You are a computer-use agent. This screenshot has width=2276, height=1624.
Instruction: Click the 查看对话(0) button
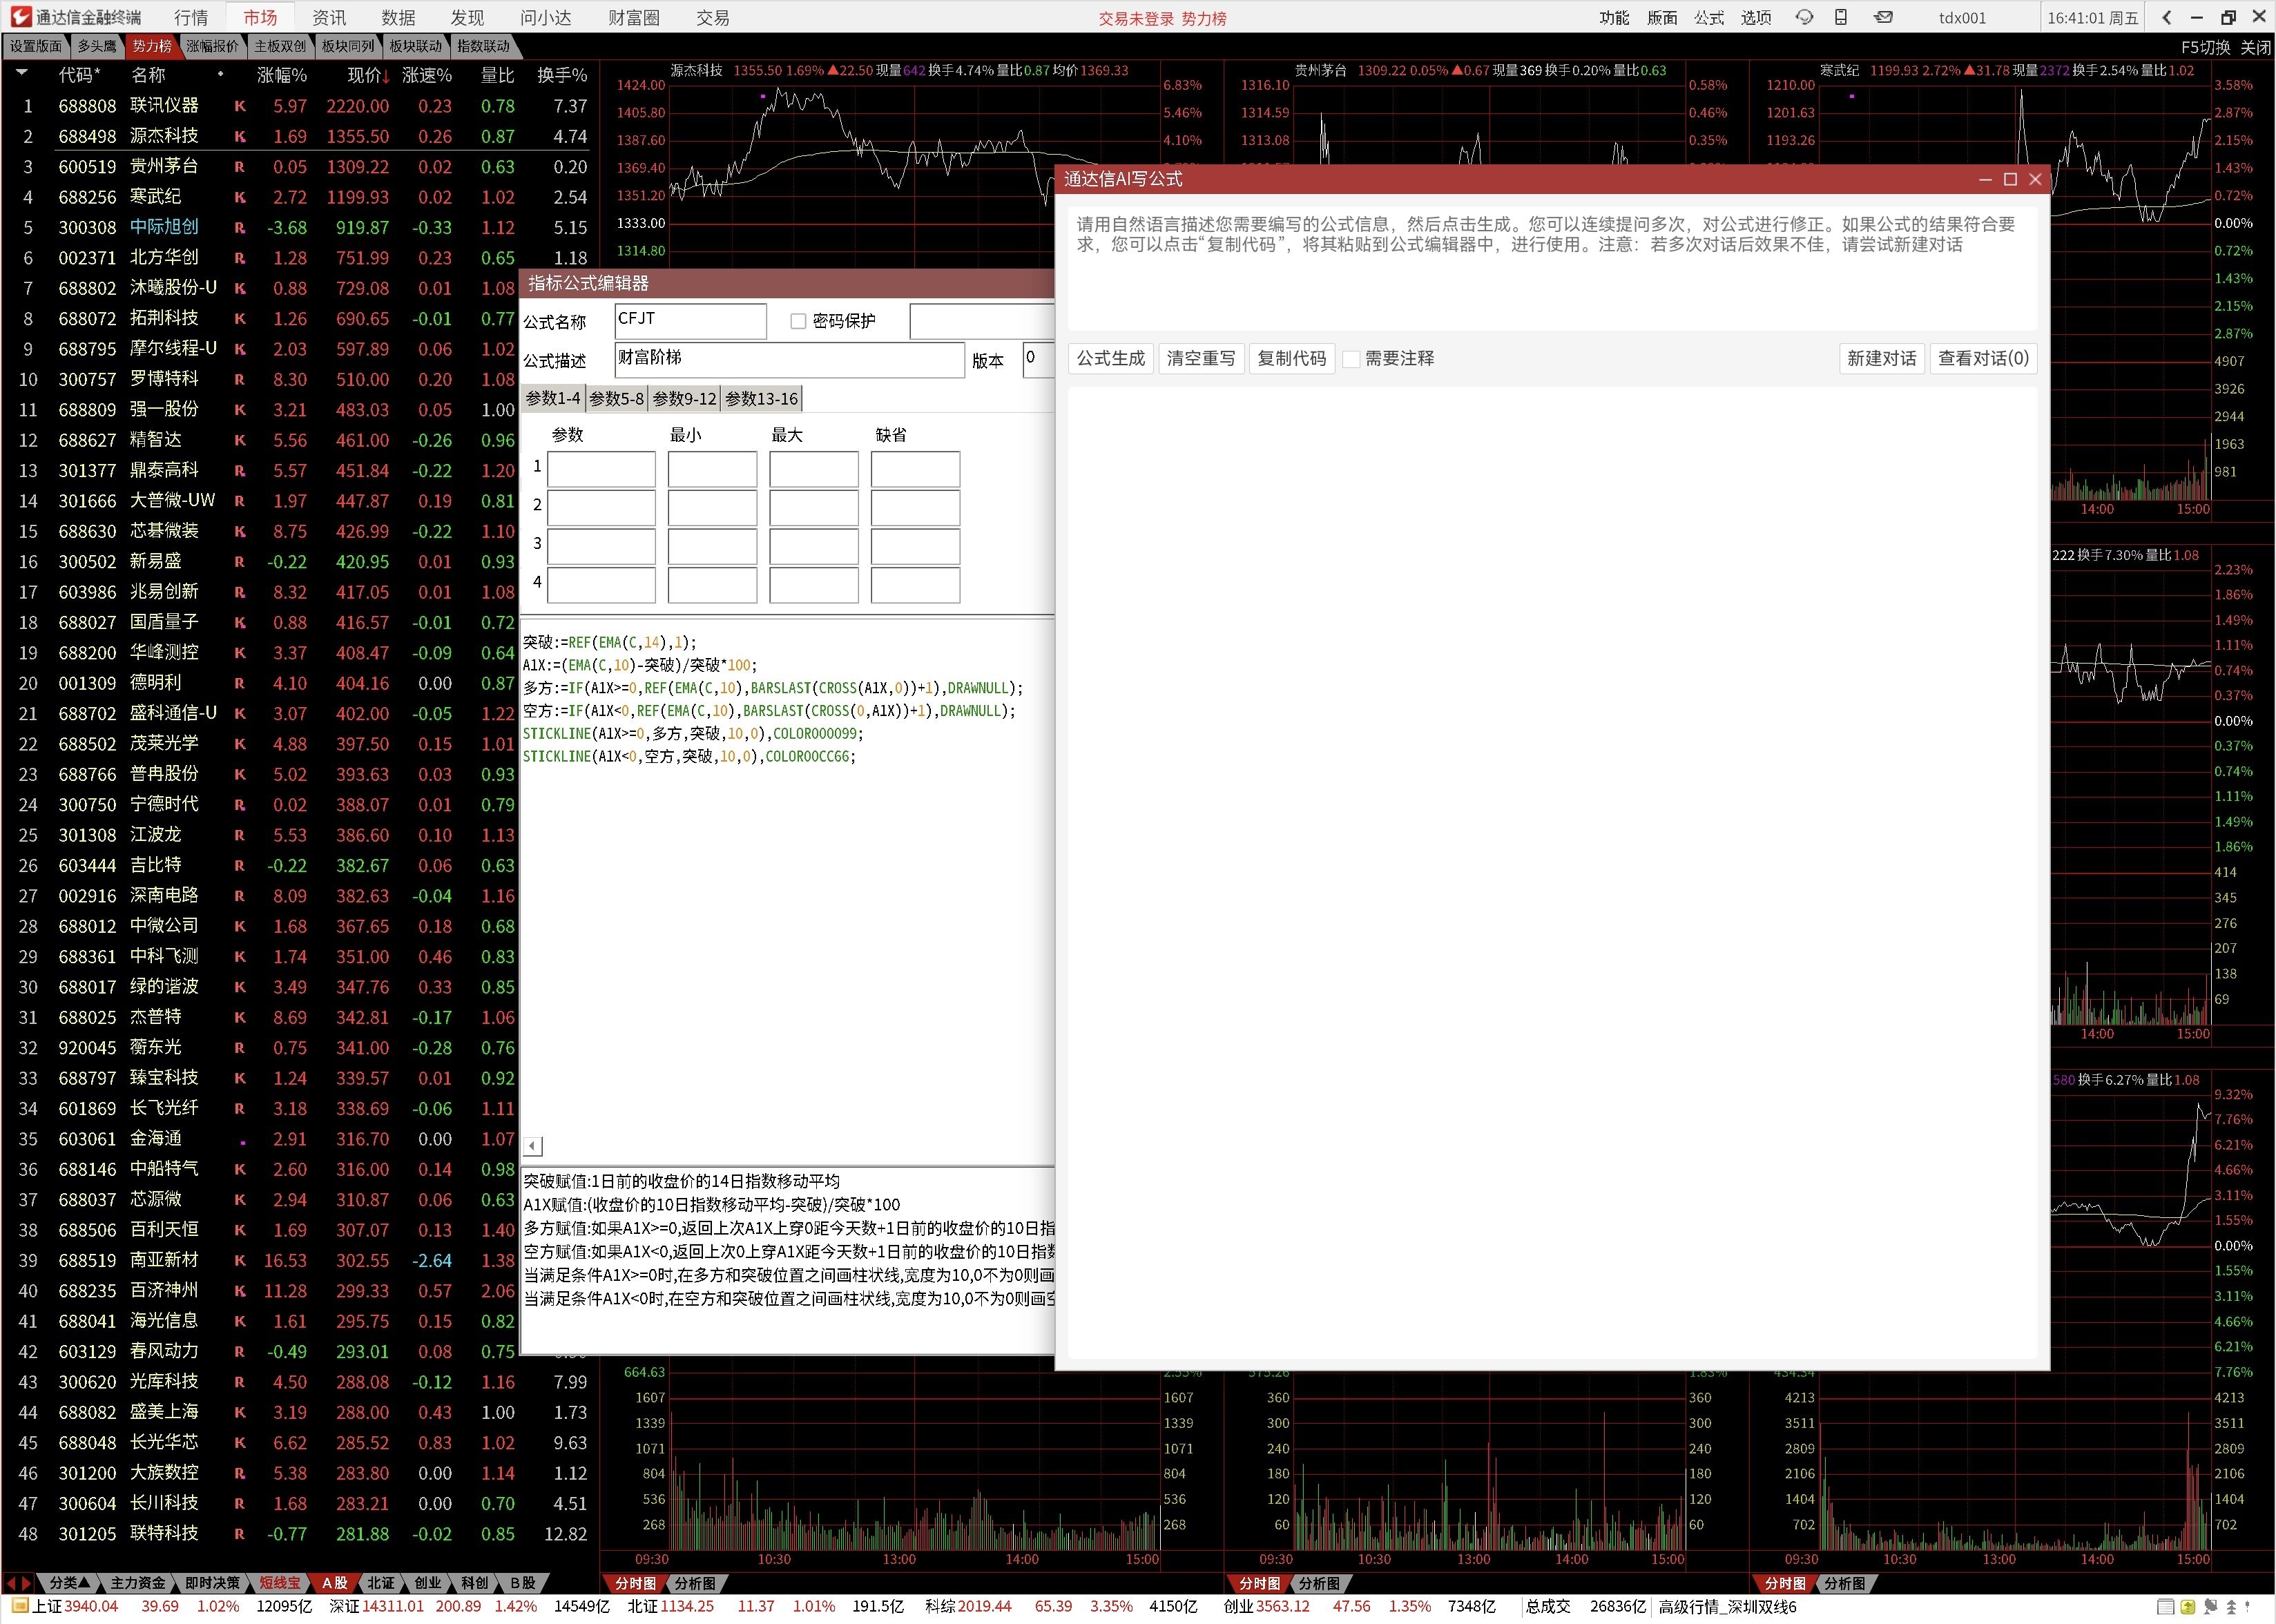(1983, 359)
